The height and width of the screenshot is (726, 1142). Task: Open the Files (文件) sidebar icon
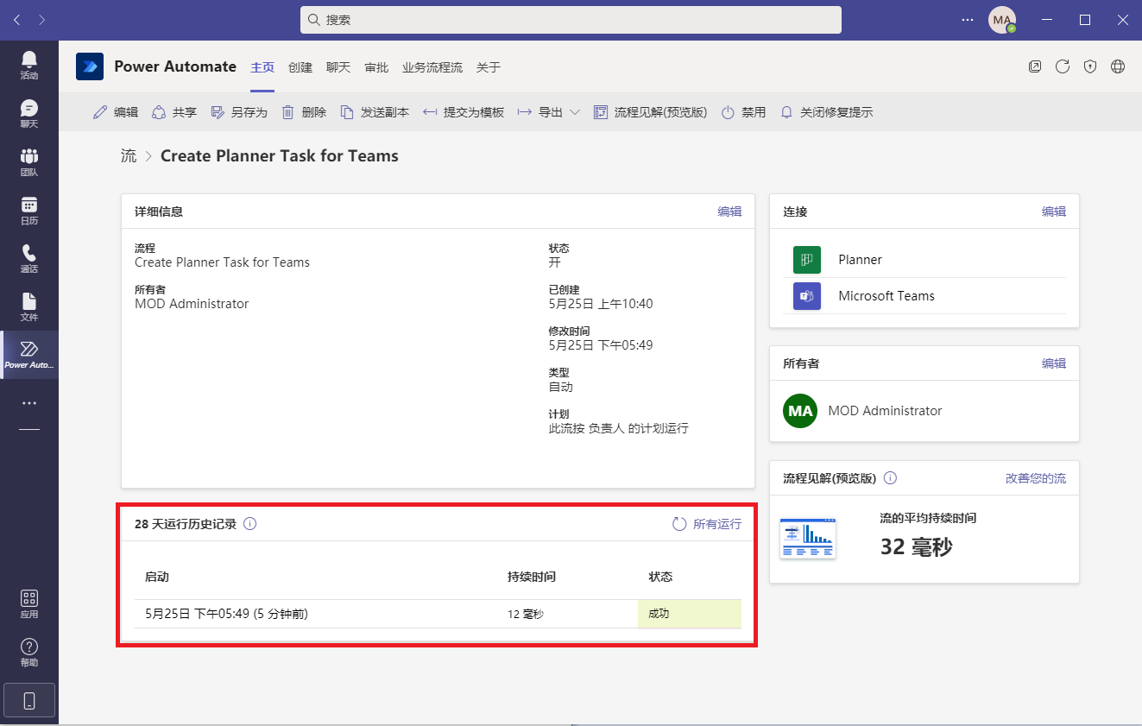(29, 306)
